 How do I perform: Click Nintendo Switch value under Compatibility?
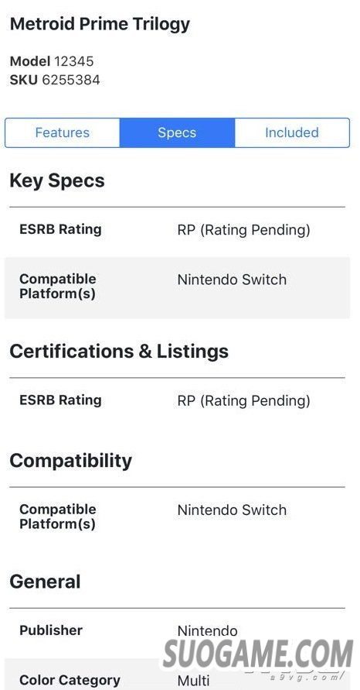click(x=232, y=510)
